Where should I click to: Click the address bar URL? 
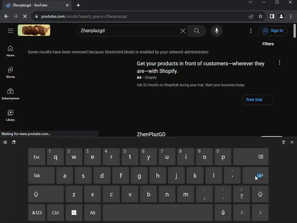click(84, 16)
